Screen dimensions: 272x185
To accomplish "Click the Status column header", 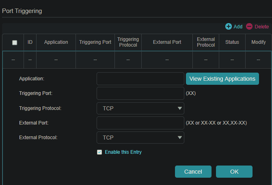I will coord(232,42).
